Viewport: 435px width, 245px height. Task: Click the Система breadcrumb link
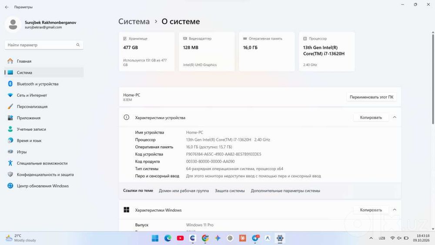coord(134,21)
